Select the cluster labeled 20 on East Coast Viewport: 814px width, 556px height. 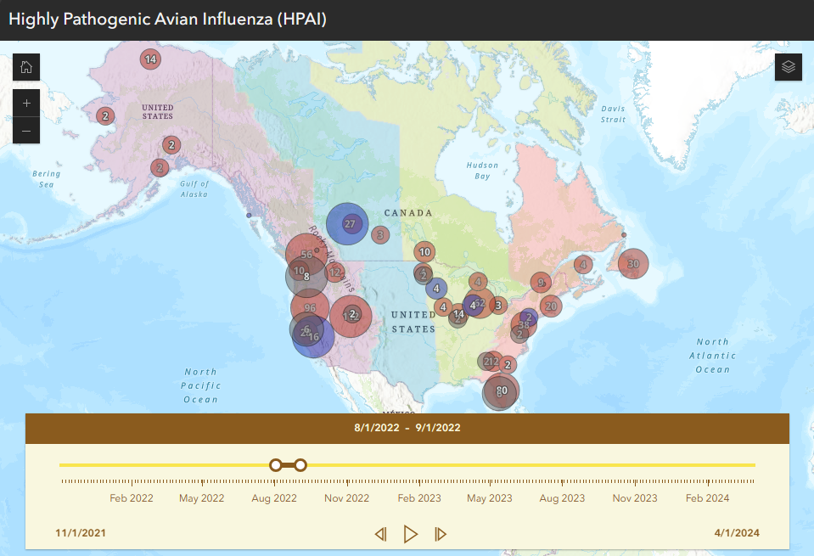pyautogui.click(x=551, y=306)
